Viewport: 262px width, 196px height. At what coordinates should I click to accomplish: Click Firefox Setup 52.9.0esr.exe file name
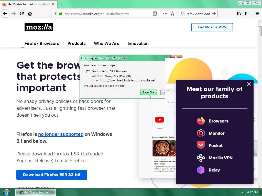point(109,71)
